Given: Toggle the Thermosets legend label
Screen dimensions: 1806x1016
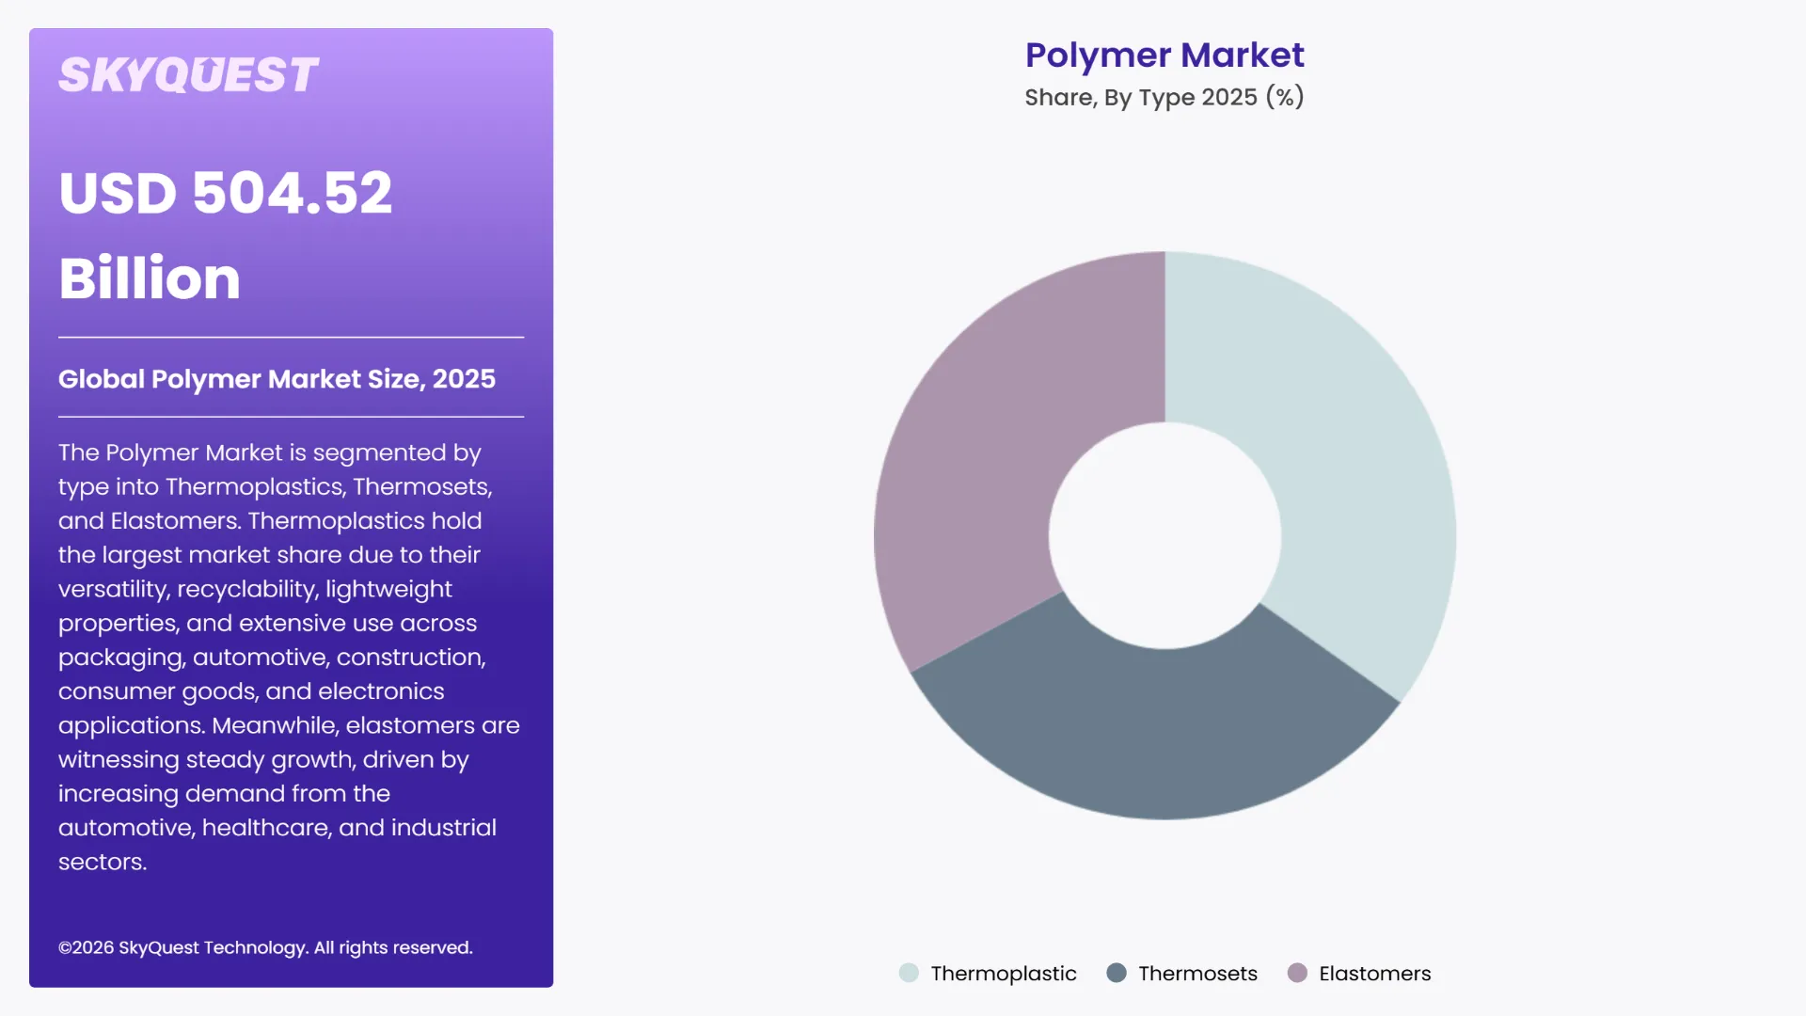Looking at the screenshot, I should [x=1197, y=974].
